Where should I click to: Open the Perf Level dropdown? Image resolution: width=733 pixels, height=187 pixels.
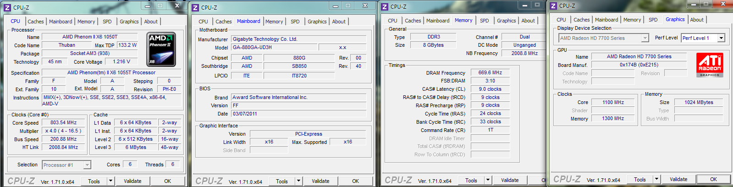tap(703, 38)
